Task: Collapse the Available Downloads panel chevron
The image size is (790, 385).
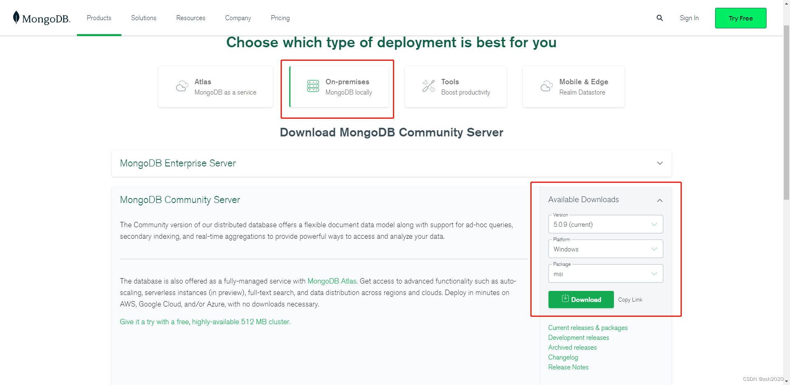Action: pyautogui.click(x=660, y=201)
